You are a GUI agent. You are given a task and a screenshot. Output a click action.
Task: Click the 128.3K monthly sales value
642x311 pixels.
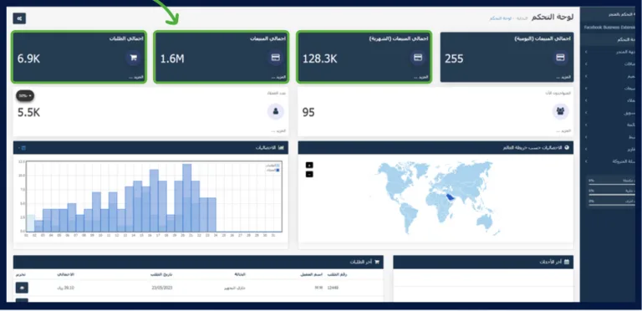coord(320,59)
